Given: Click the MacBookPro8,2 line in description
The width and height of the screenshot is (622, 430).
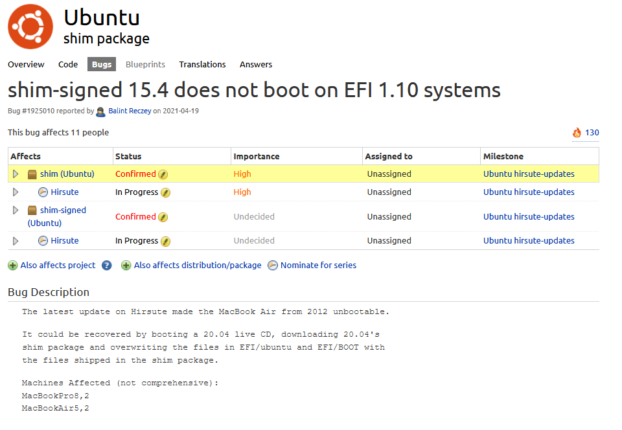Looking at the screenshot, I should 56,396.
